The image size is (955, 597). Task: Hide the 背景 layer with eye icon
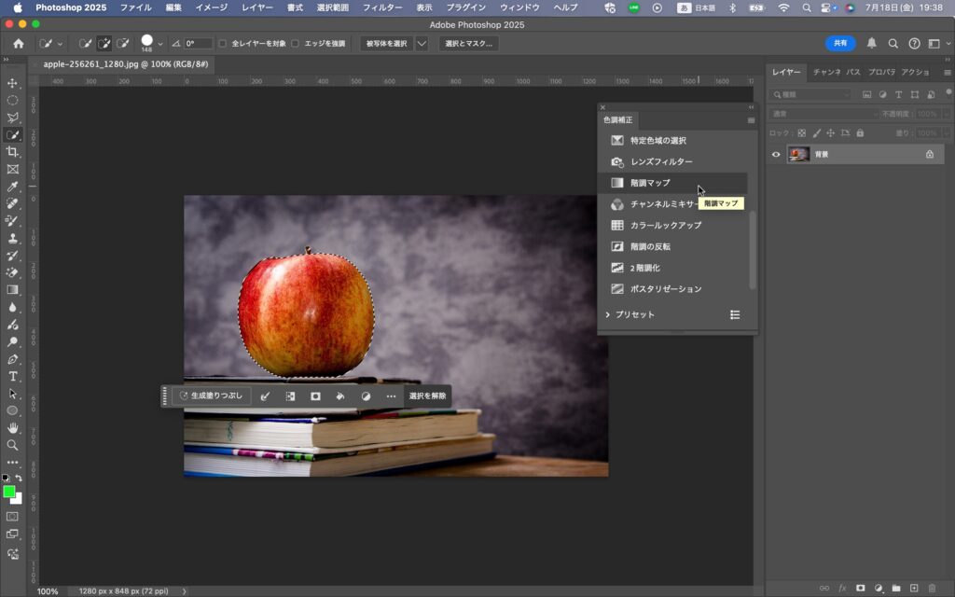coord(775,154)
